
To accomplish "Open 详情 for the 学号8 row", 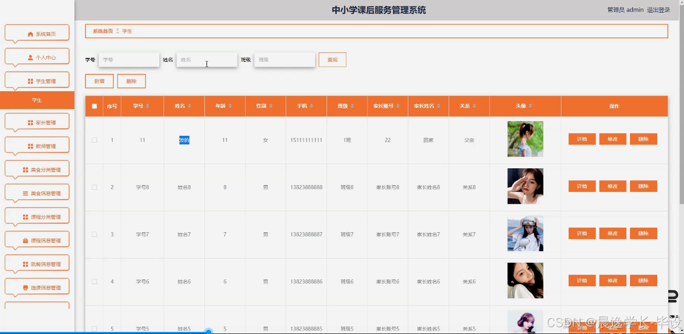I will (x=582, y=186).
